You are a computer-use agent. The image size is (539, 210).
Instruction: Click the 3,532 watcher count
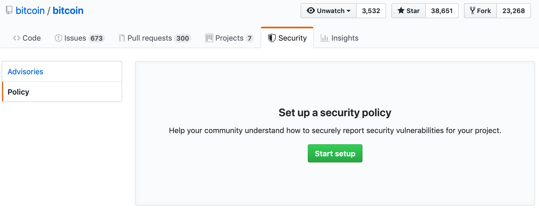371,11
